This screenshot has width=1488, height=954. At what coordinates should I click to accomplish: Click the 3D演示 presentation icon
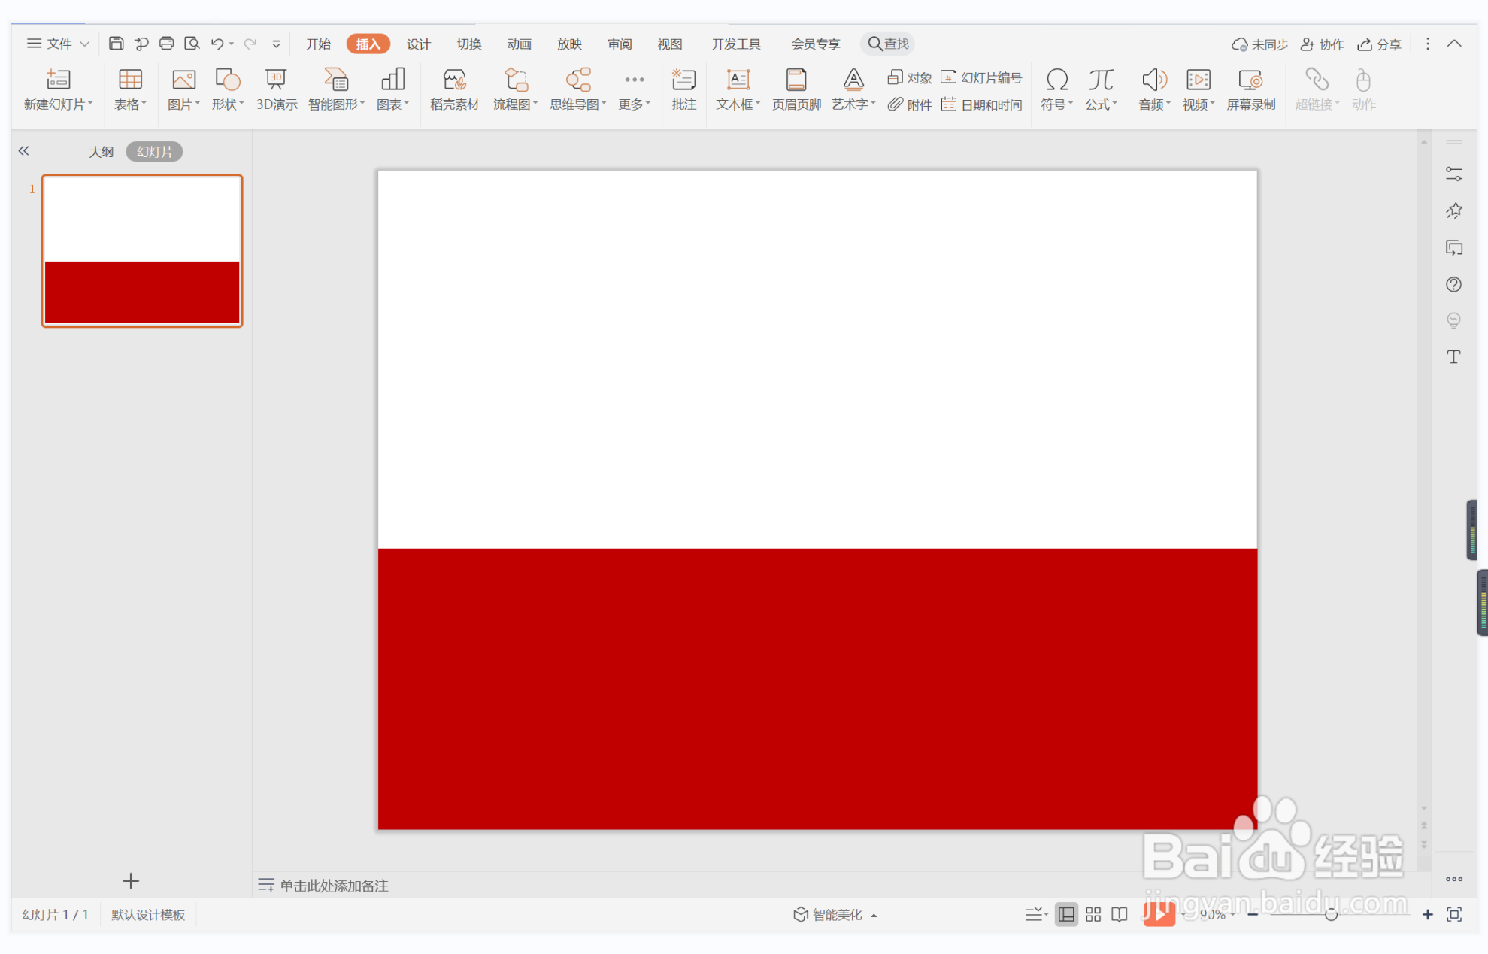coord(276,89)
